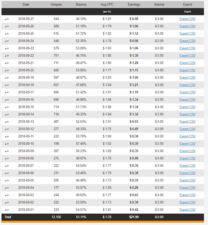
Task: Click the arrows icon on 2018-09-05 row
Action: (x=7, y=180)
